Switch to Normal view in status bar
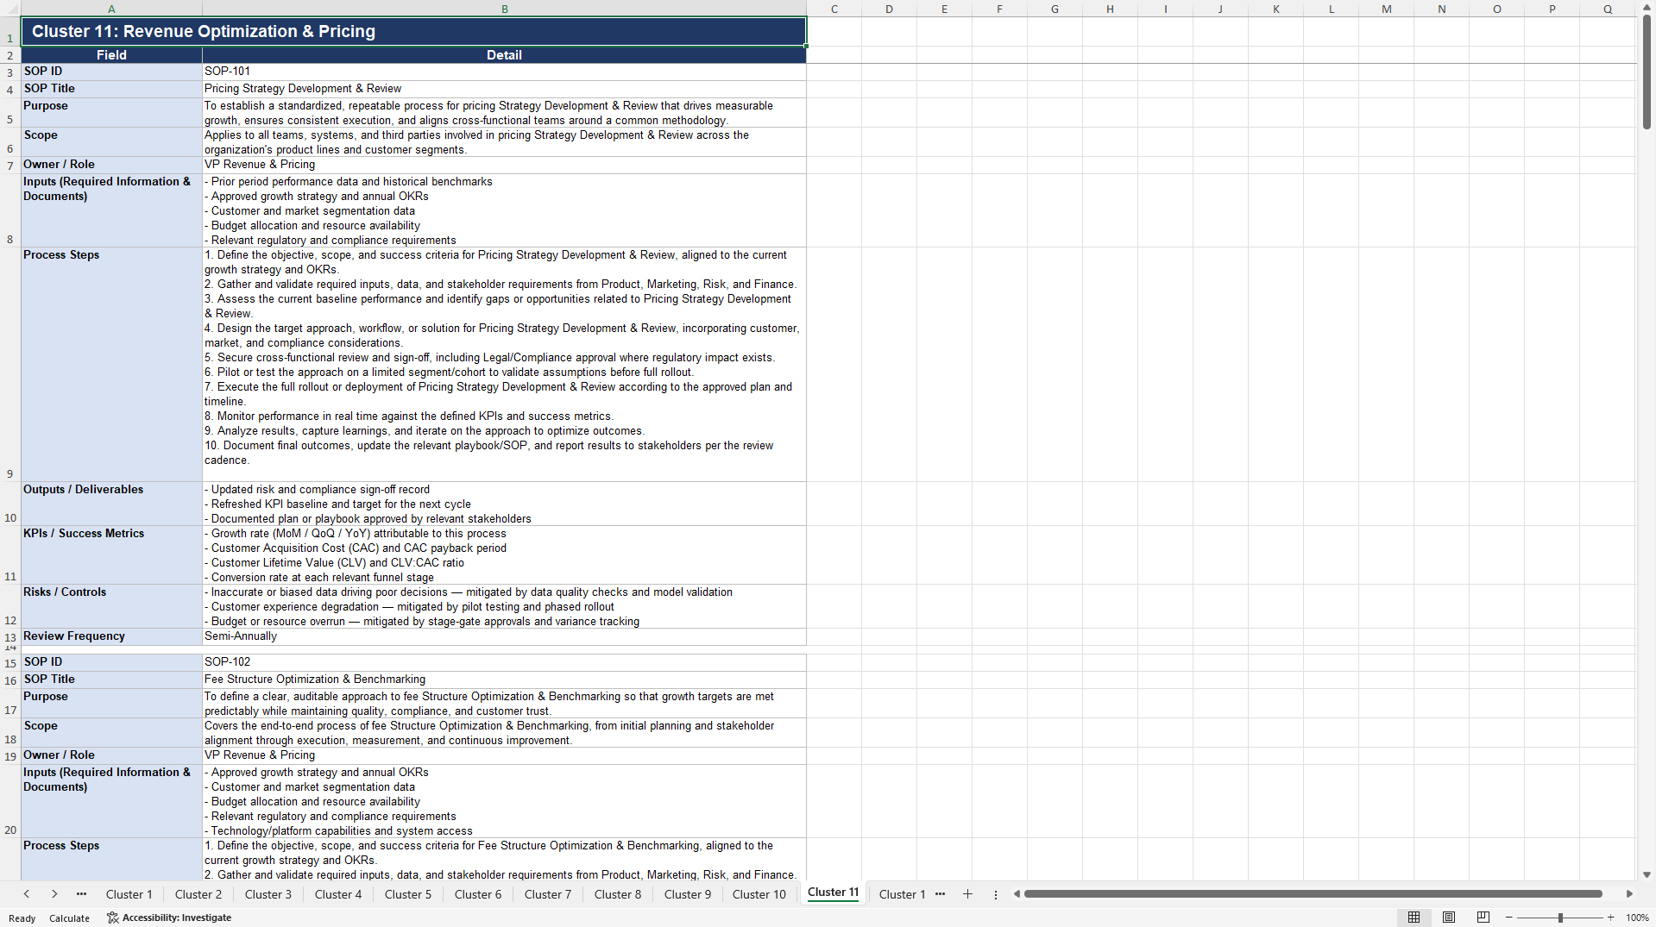 click(x=1414, y=918)
